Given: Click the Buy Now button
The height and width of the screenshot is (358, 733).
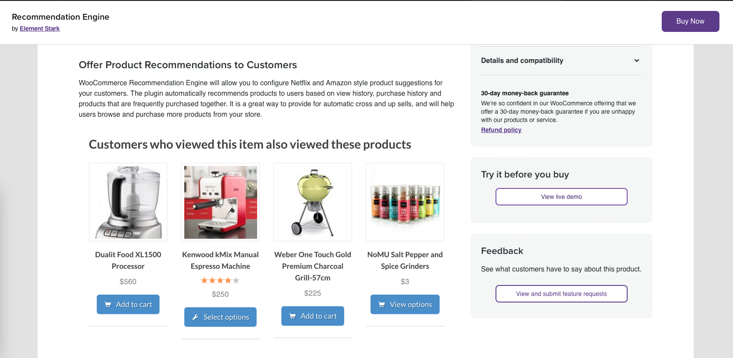Looking at the screenshot, I should [690, 21].
